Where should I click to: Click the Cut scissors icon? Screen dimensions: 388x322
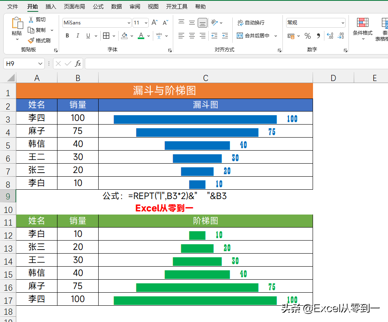click(x=31, y=20)
